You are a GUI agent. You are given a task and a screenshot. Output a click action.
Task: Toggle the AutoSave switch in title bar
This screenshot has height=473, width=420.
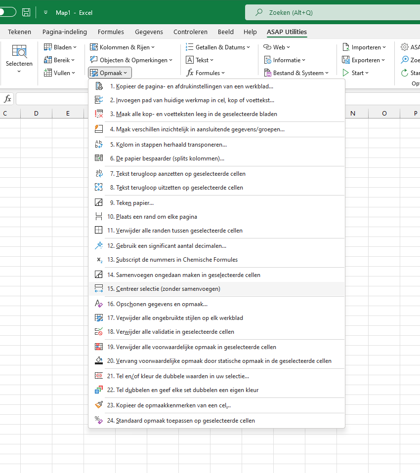(x=7, y=12)
